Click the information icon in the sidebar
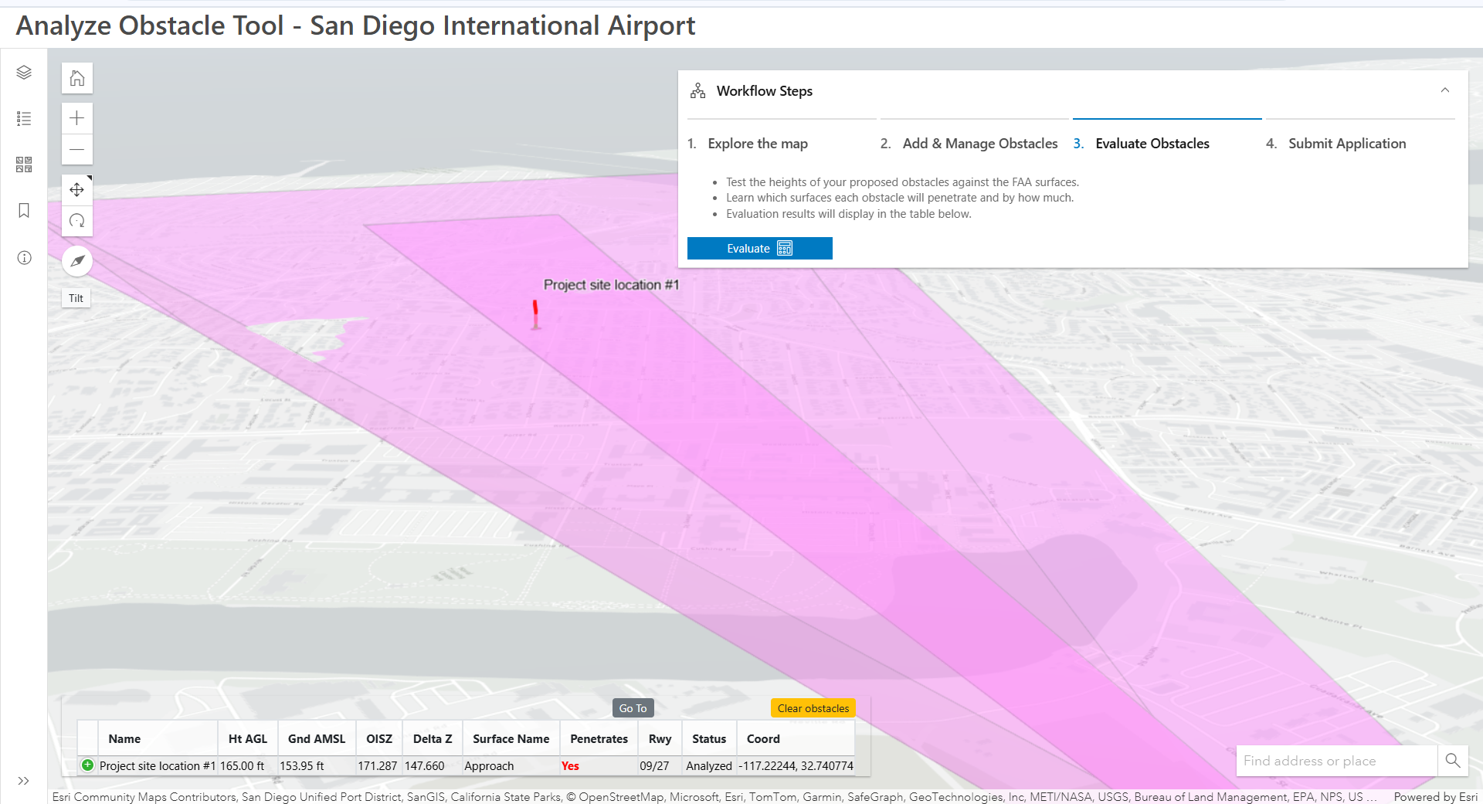Viewport: 1483px width, 804px height. click(24, 257)
